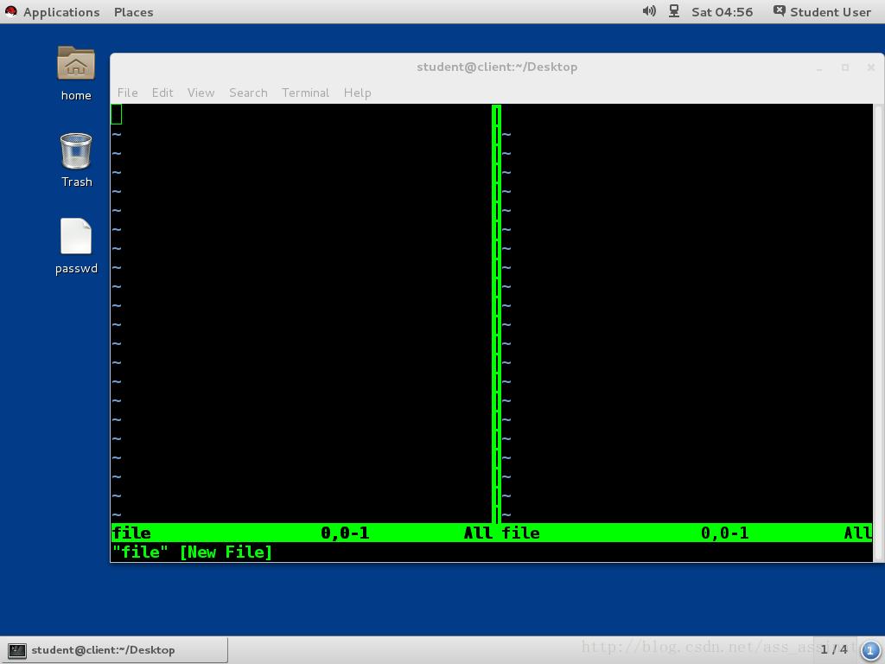The image size is (885, 664).
Task: Click the terminal vertical scrollbar
Action: pos(878,333)
